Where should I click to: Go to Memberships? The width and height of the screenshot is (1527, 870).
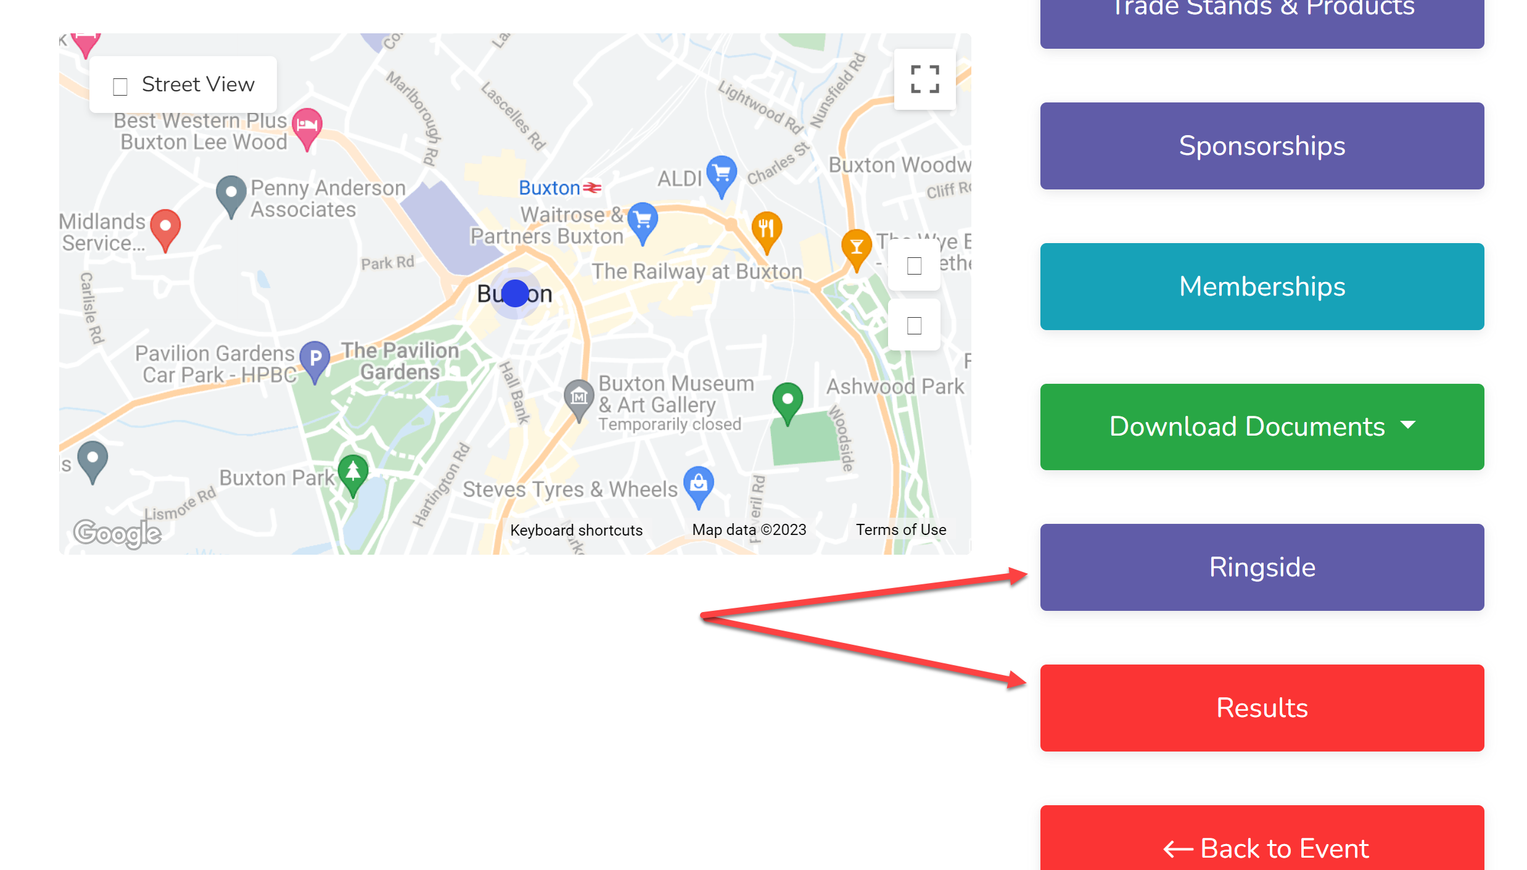[1262, 286]
